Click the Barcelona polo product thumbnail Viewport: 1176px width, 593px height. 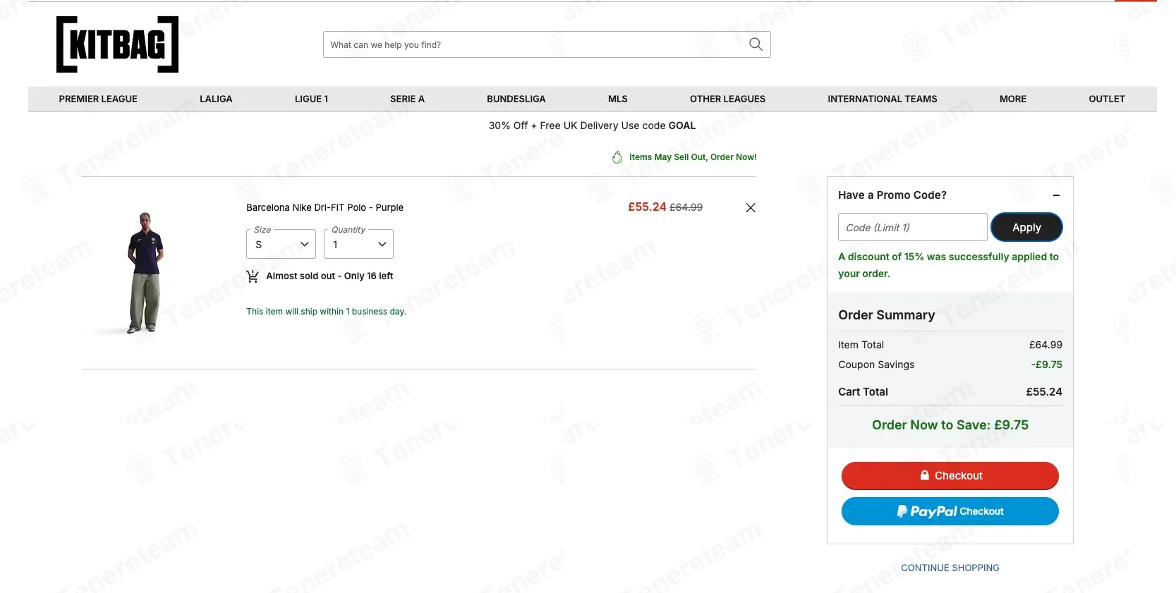click(145, 272)
